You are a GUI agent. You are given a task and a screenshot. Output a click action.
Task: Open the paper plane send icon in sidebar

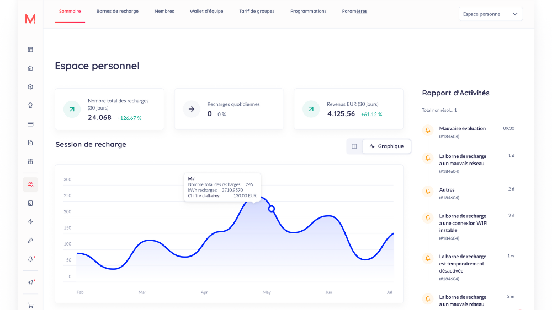pyautogui.click(x=30, y=282)
